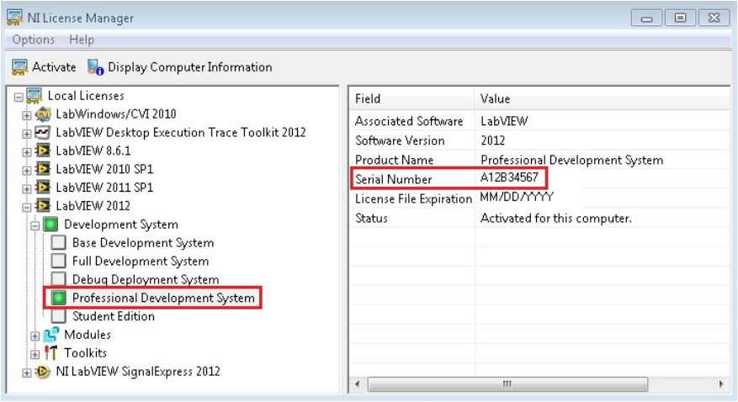Select the Local Licenses tree label

pos(86,96)
